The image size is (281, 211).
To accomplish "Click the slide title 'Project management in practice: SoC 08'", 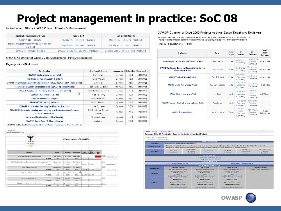I will (127, 18).
